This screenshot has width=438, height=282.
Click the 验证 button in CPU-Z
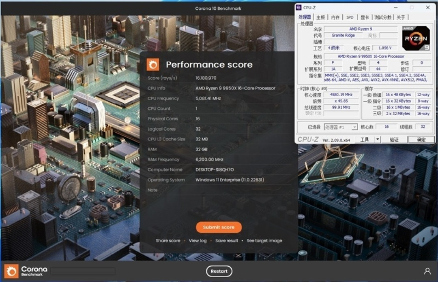click(x=394, y=139)
